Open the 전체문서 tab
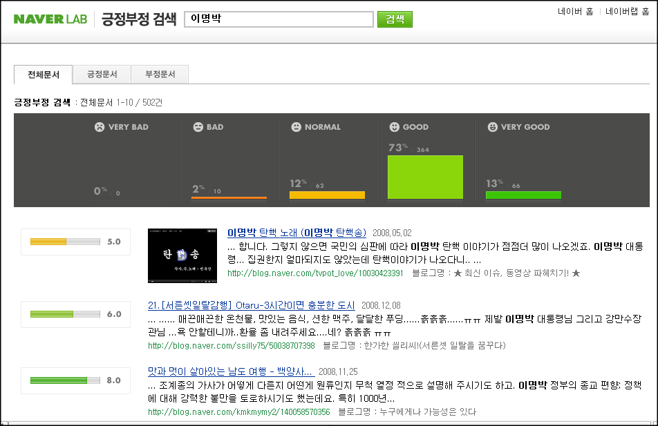This screenshot has height=426, width=658. pyautogui.click(x=44, y=75)
